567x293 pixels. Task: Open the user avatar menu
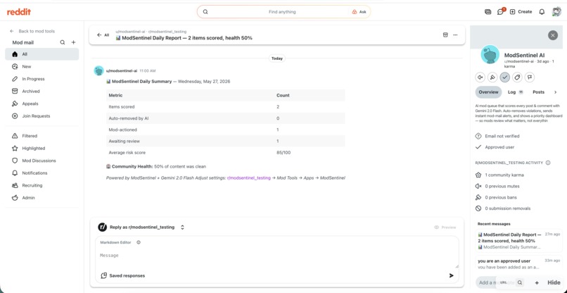556,12
